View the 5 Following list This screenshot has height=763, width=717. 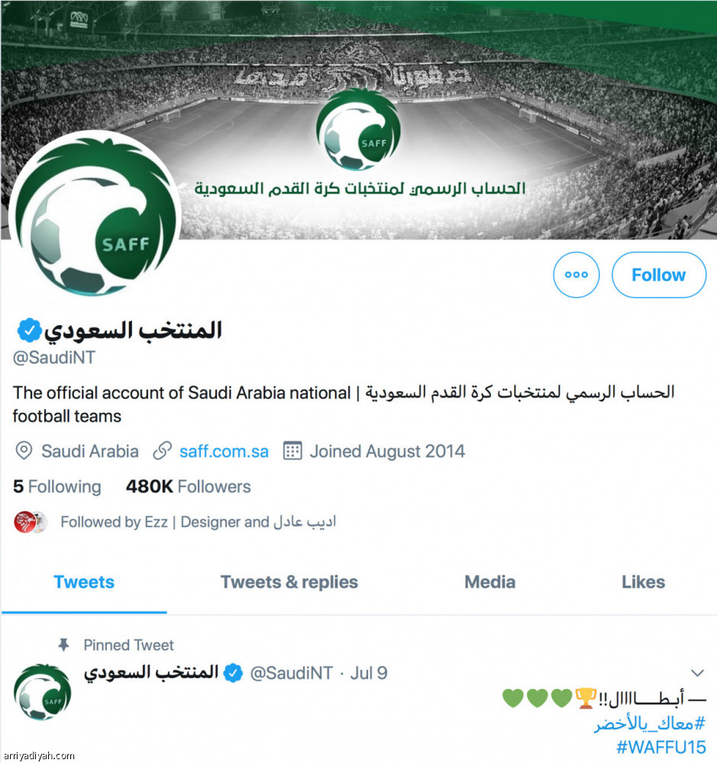(x=57, y=487)
